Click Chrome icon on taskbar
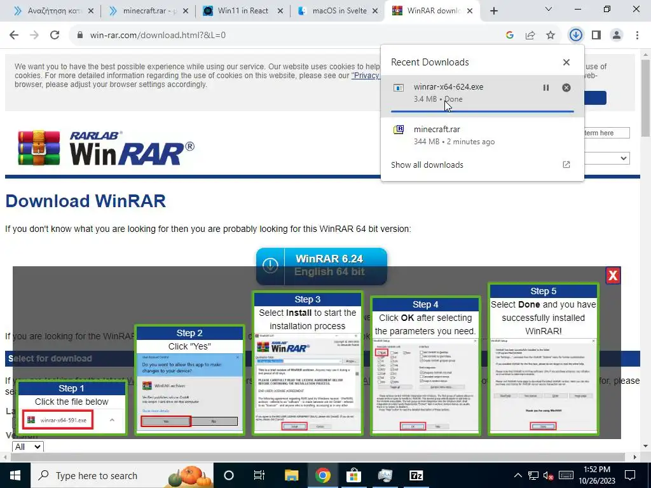Viewport: 651px width, 488px height. point(322,475)
